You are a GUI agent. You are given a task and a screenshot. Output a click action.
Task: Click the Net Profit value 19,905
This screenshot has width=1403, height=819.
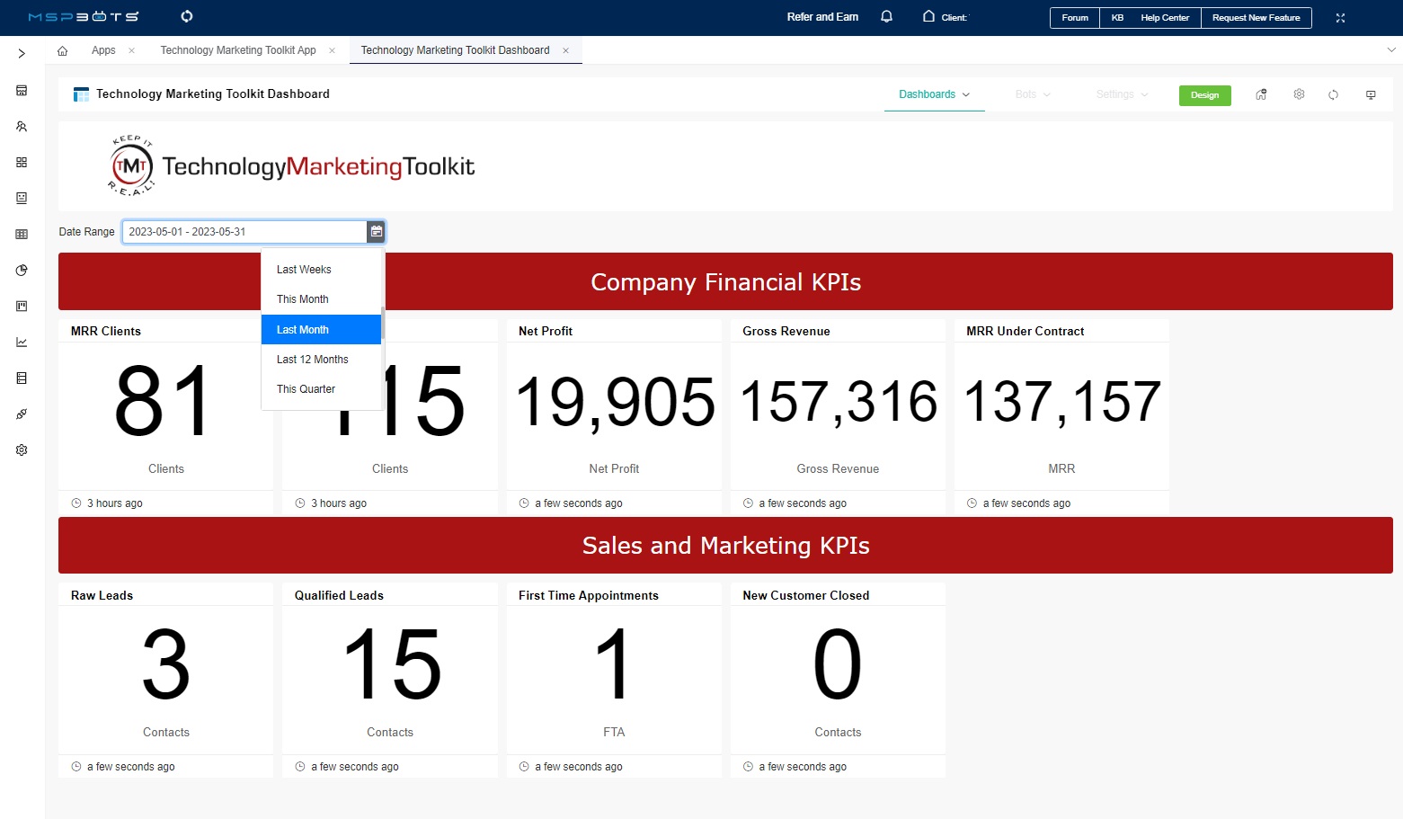pos(615,401)
